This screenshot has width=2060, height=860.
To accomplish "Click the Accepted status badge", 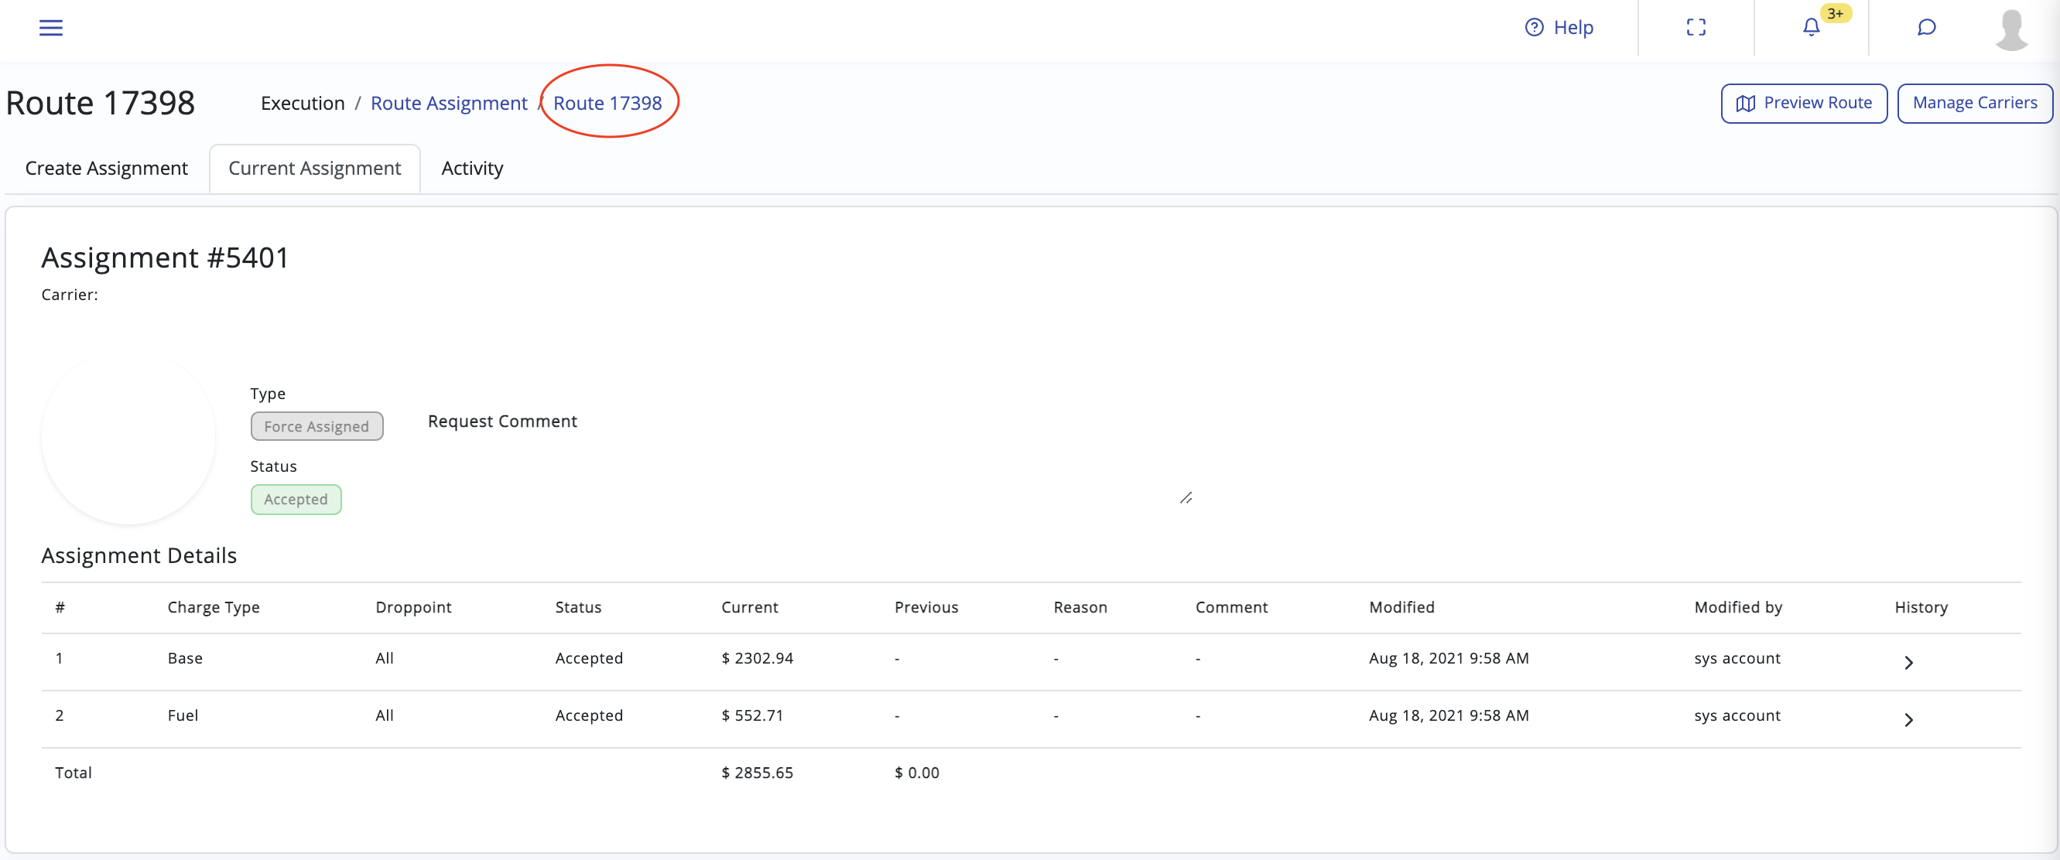I will (296, 500).
